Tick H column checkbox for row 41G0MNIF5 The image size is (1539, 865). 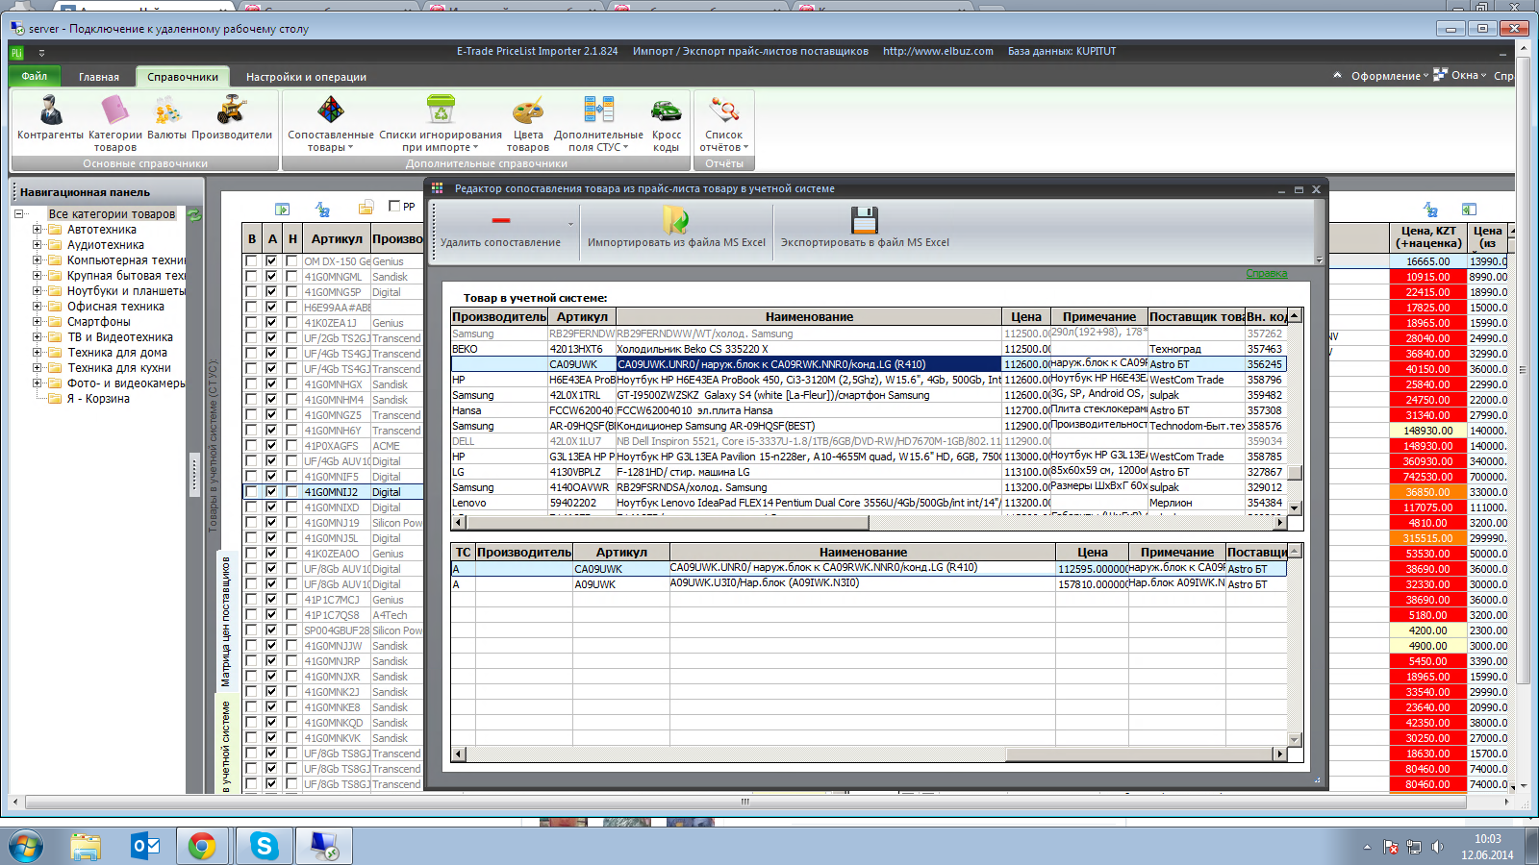[x=291, y=477]
